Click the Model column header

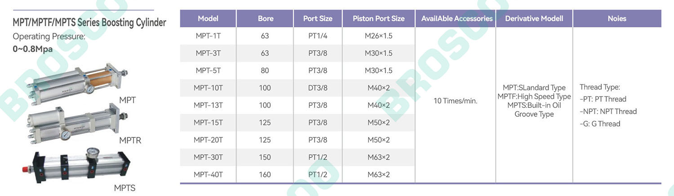(208, 18)
